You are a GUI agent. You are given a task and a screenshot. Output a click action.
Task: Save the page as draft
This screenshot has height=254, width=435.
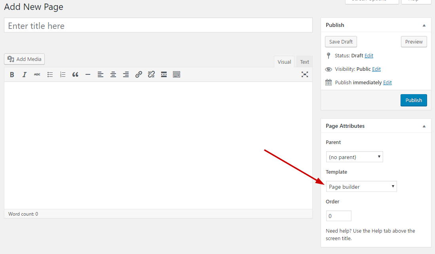pos(341,42)
